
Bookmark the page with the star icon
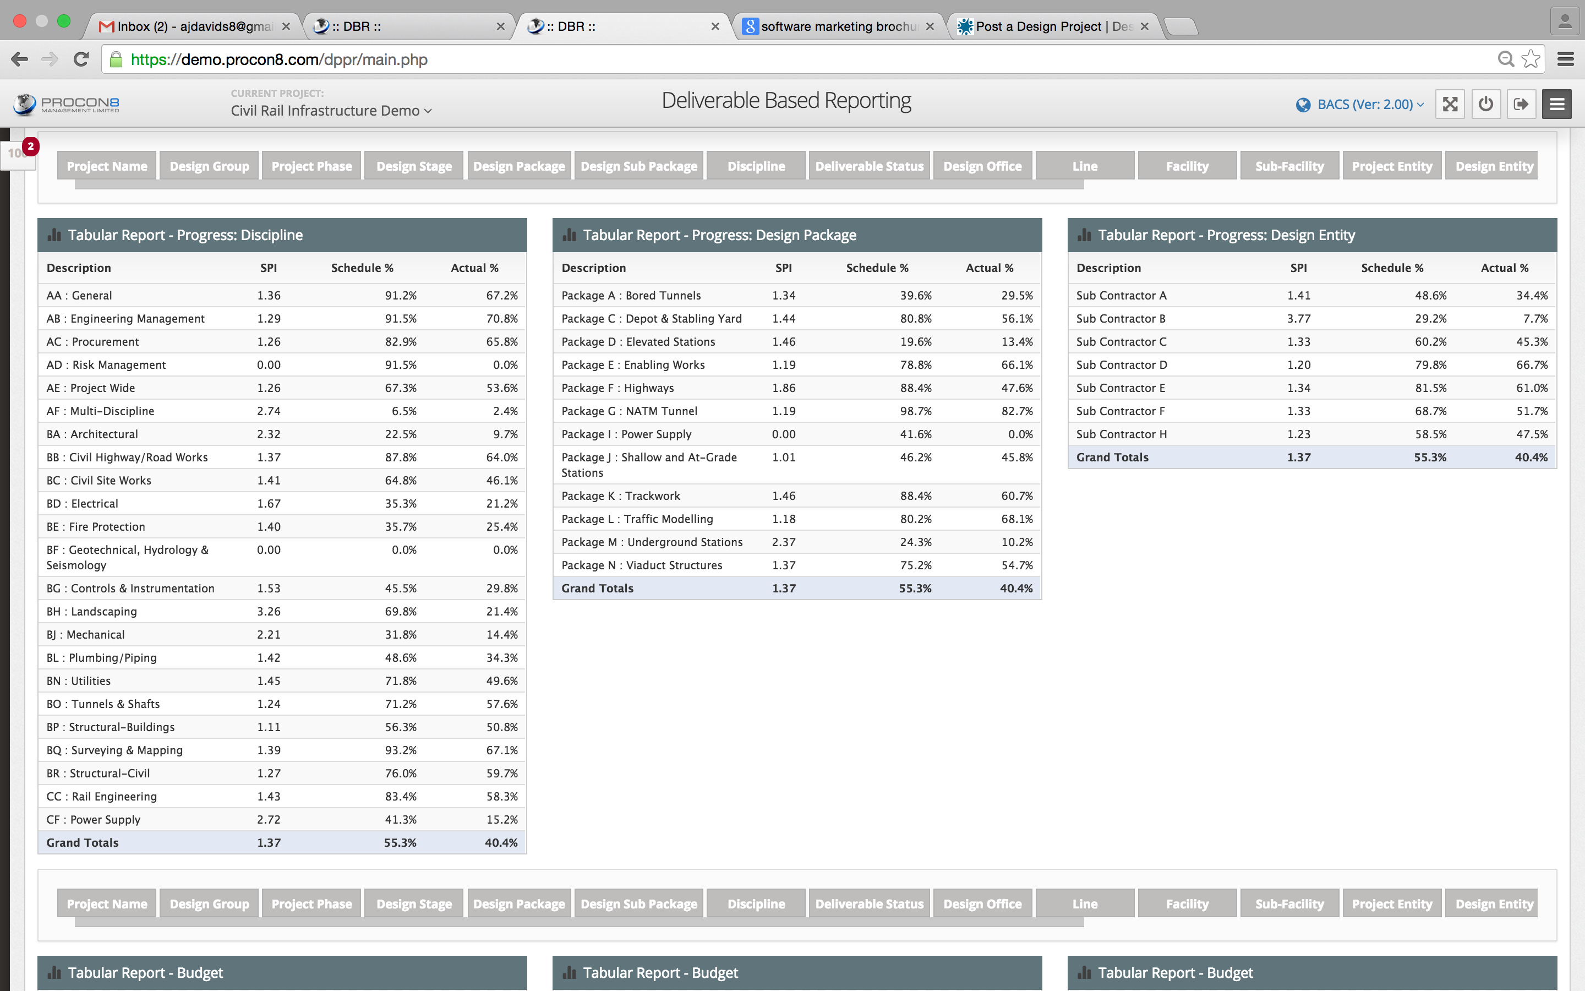tap(1531, 59)
